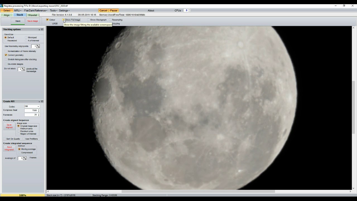
Task: Click the CPUs count stepper arrows
Action: click(x=189, y=11)
